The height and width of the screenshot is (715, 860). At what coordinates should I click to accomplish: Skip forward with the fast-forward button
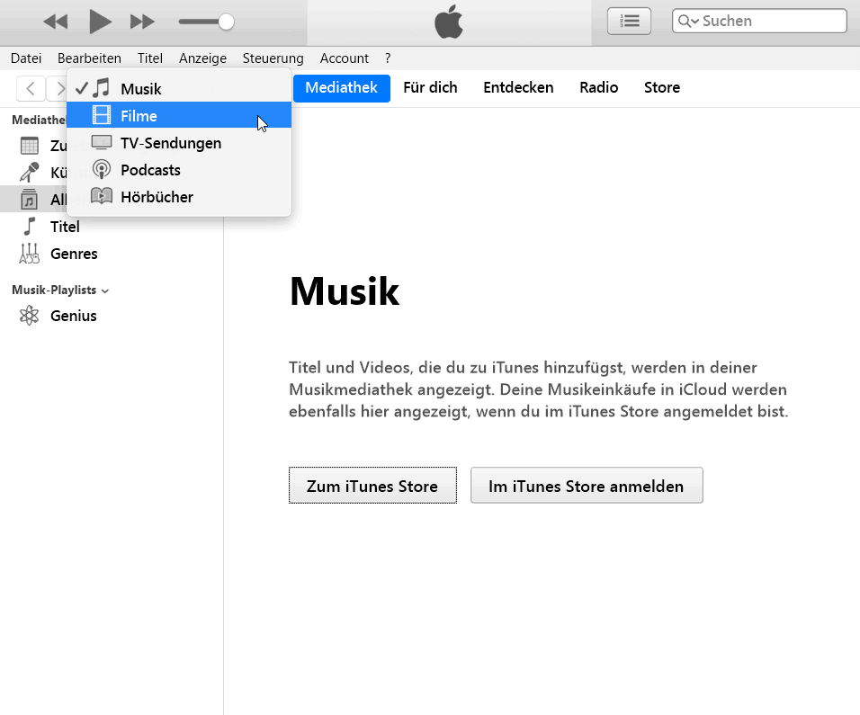tap(142, 22)
